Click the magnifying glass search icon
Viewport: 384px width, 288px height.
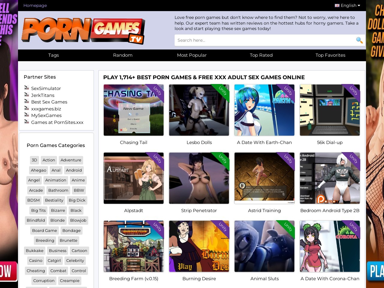pyautogui.click(x=359, y=40)
